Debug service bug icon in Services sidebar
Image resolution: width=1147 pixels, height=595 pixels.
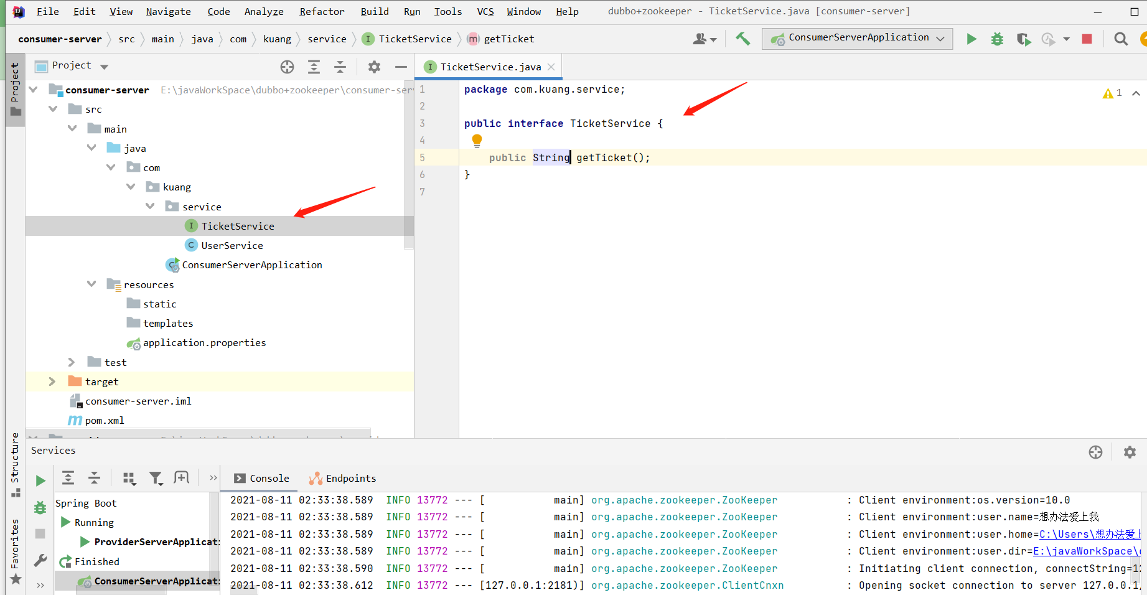[x=40, y=507]
